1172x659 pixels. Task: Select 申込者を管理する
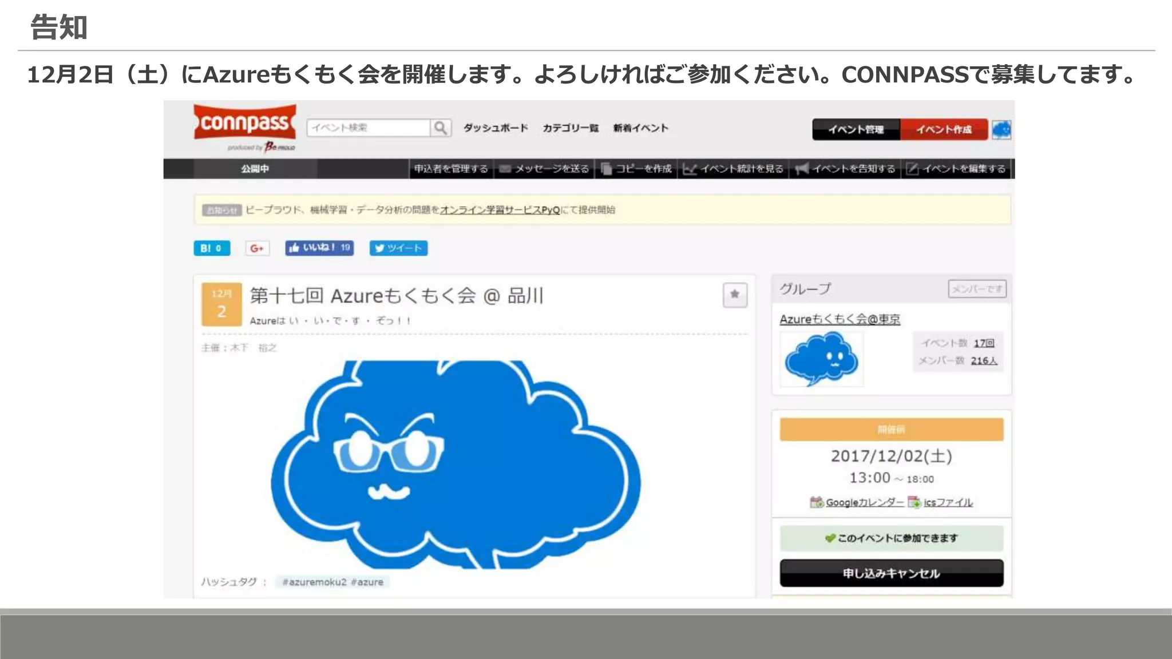point(451,169)
